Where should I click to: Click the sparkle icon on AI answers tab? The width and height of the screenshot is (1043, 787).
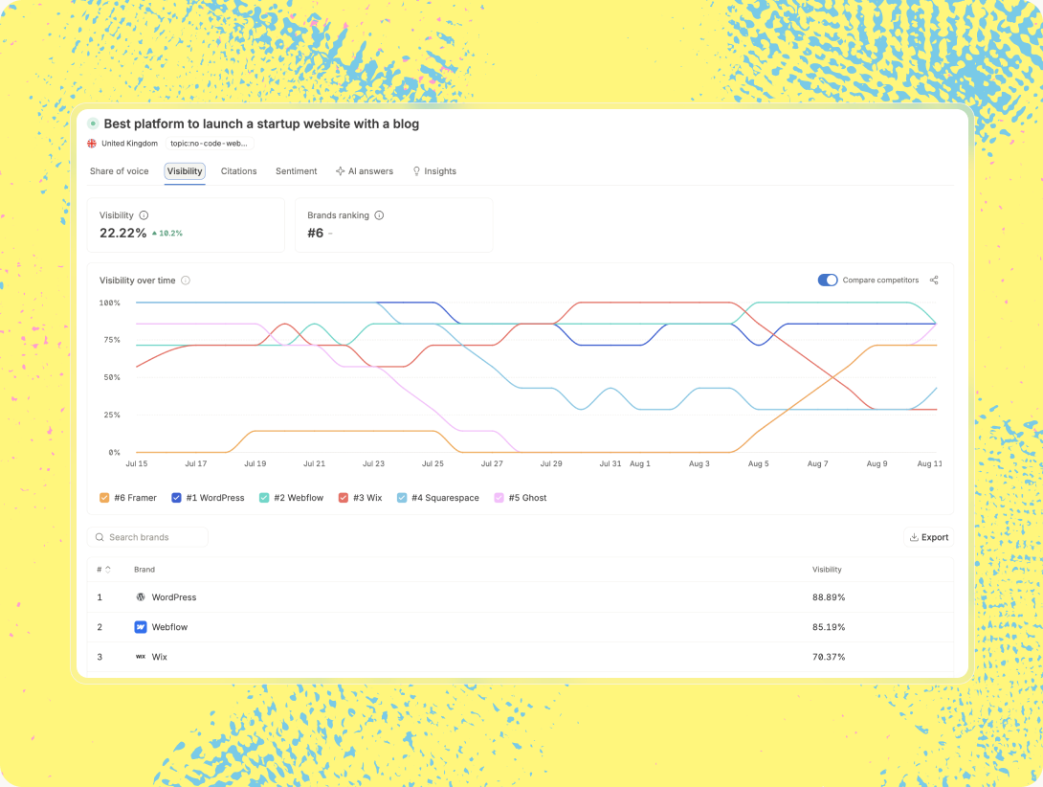[340, 171]
